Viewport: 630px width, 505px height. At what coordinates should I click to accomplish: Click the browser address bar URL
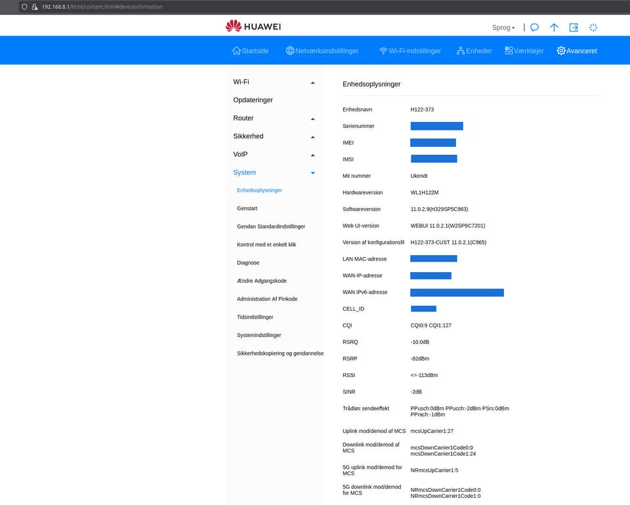(x=102, y=7)
